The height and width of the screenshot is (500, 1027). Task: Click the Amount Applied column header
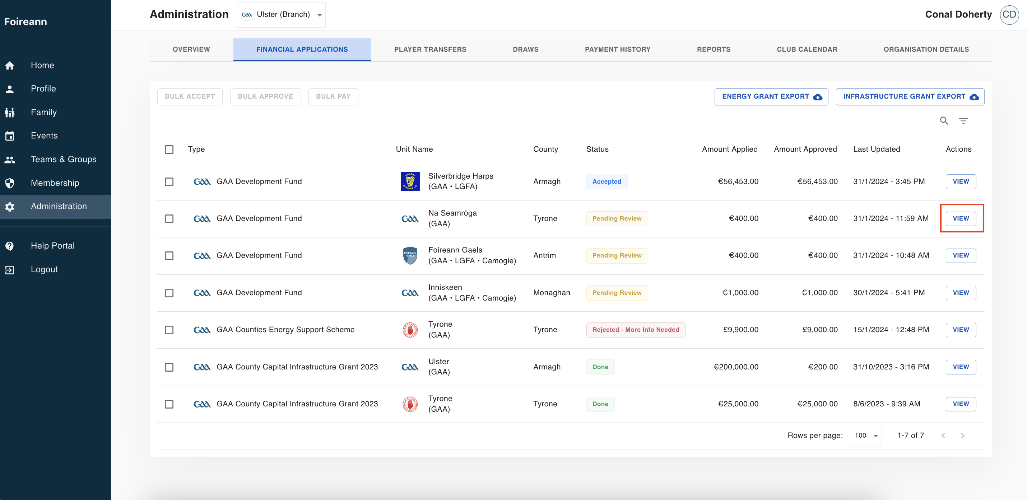point(730,149)
